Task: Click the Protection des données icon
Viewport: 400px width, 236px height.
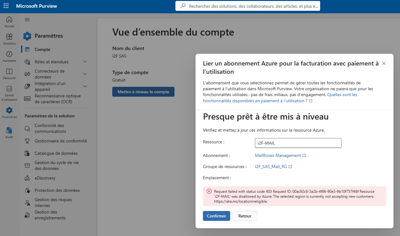Action: click(27, 190)
